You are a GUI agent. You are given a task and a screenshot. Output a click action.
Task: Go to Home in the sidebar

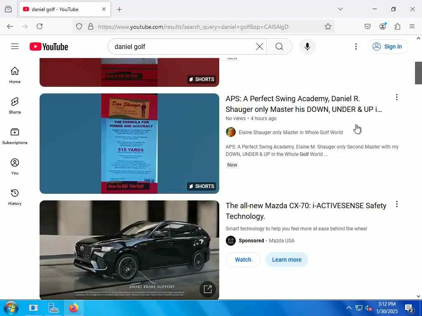(15, 75)
